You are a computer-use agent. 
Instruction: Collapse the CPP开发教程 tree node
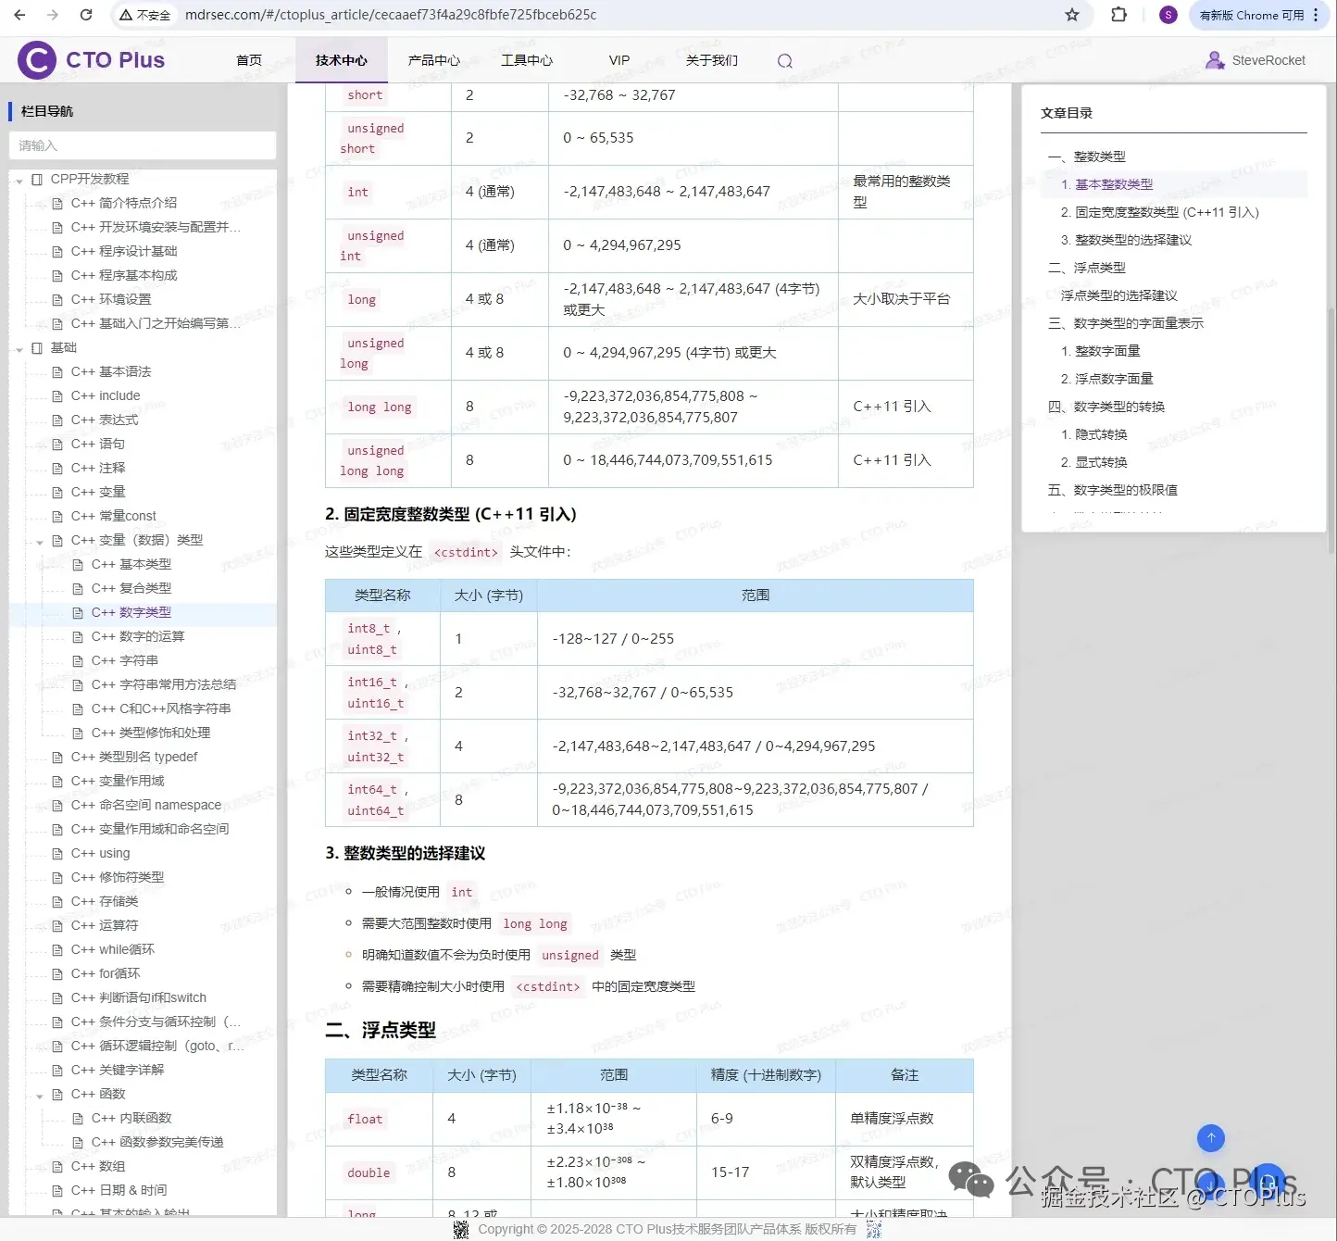click(19, 179)
